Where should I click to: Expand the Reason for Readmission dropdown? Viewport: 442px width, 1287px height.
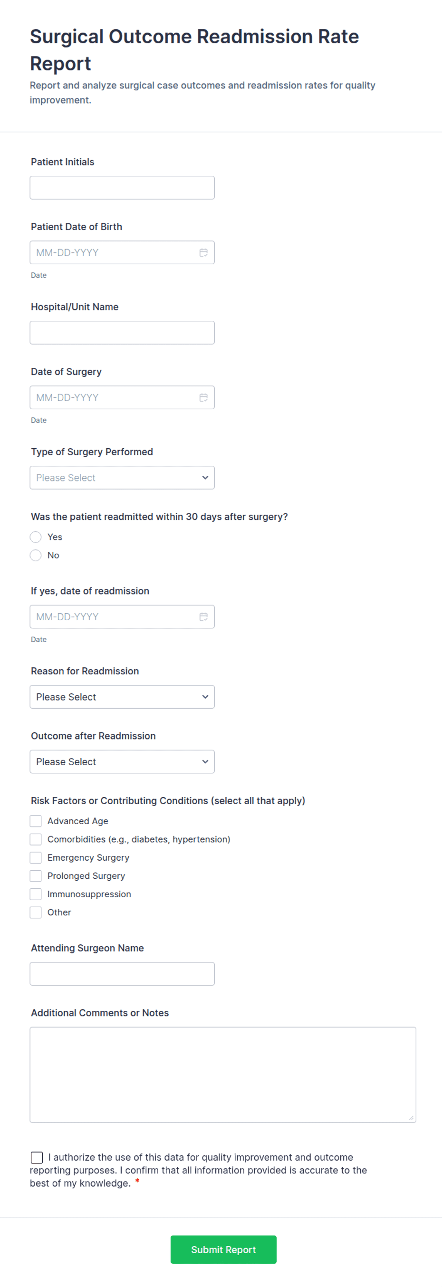pos(122,696)
